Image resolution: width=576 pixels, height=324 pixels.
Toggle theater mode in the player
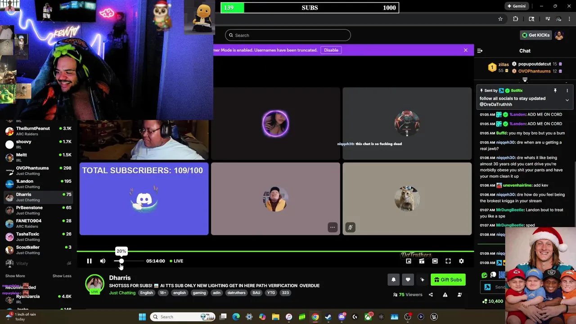point(435,261)
